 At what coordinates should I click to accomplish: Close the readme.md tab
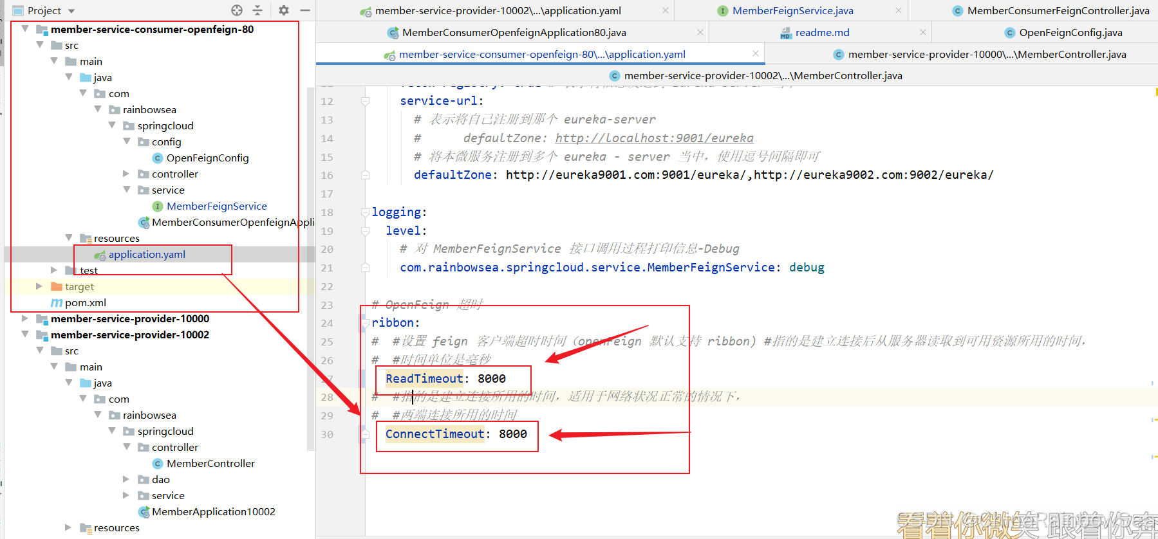(x=923, y=32)
